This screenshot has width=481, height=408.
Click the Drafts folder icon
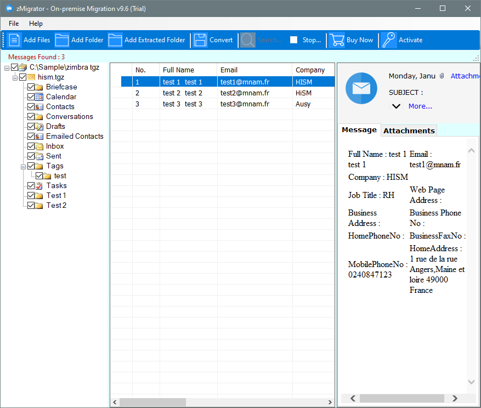pyautogui.click(x=39, y=126)
